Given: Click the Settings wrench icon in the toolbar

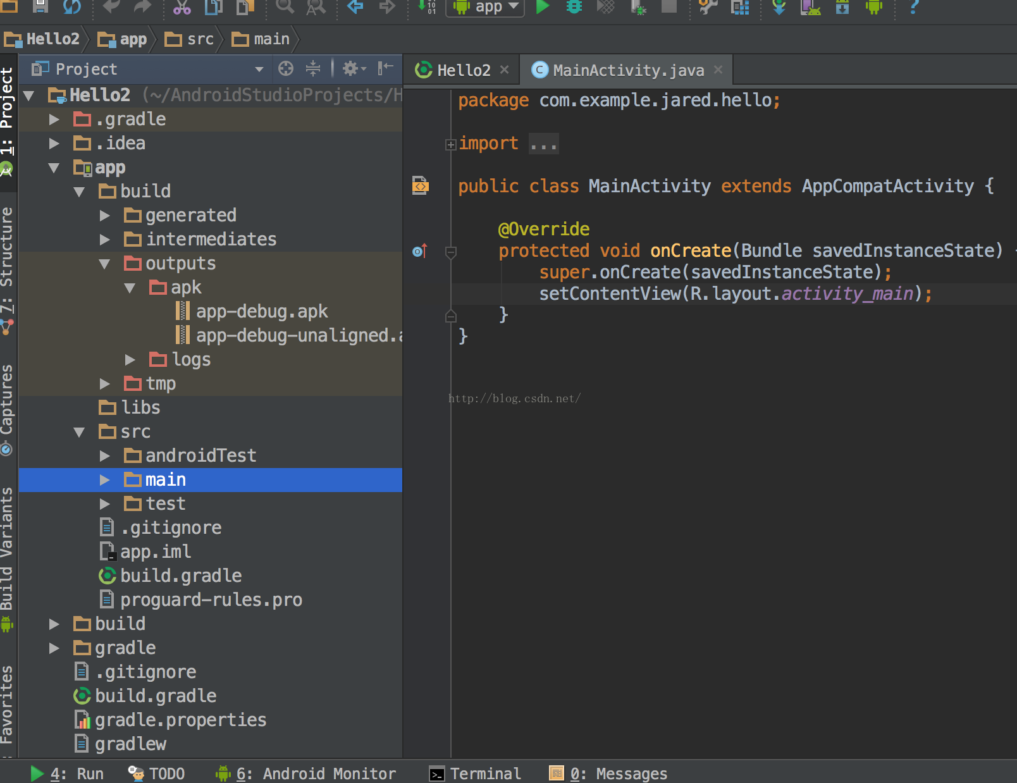Looking at the screenshot, I should point(708,7).
